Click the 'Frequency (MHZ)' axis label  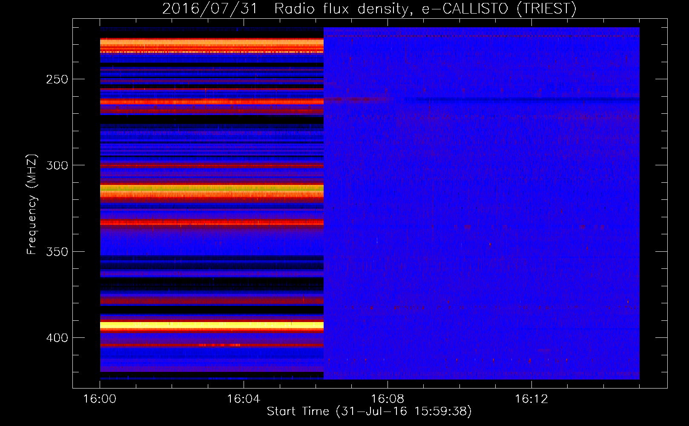coord(32,204)
